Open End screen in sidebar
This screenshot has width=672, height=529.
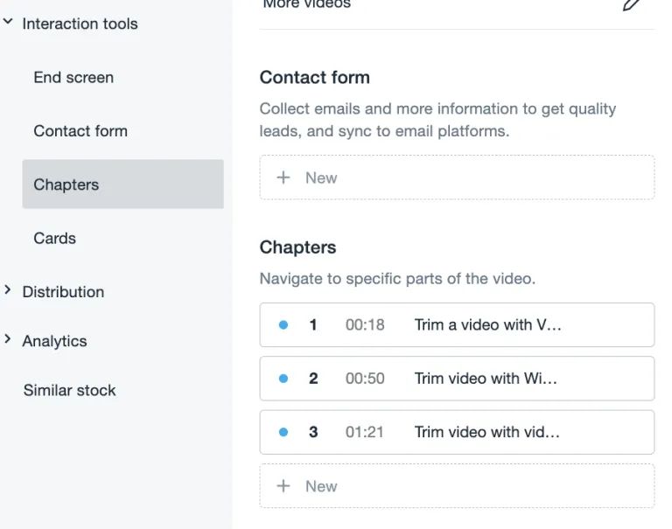coord(73,78)
